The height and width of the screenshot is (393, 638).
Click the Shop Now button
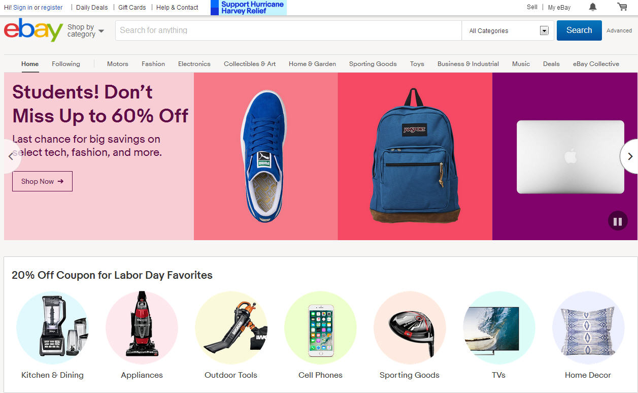(42, 181)
